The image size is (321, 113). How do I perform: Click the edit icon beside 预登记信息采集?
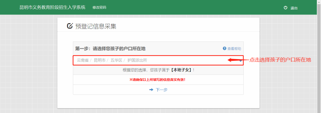[x=70, y=26]
